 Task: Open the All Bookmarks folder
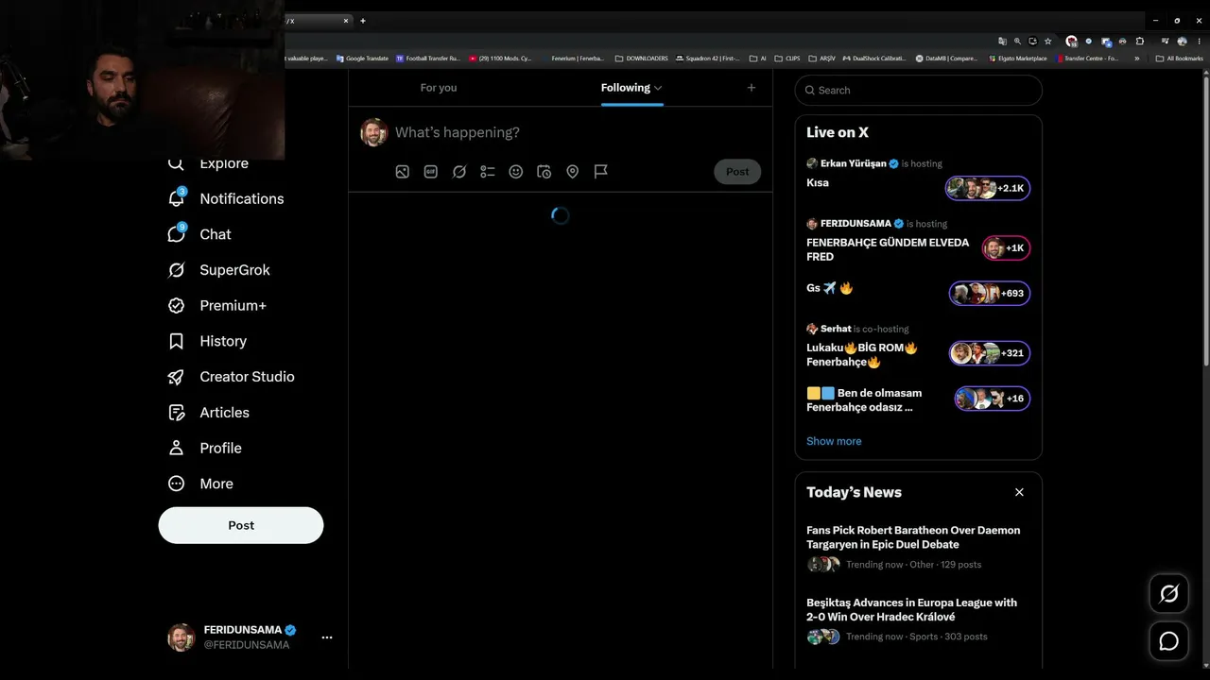[x=1179, y=59]
